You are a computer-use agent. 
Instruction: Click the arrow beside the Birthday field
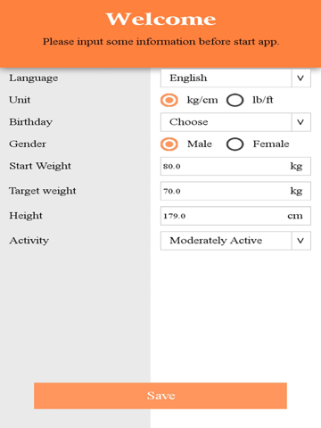coord(300,122)
